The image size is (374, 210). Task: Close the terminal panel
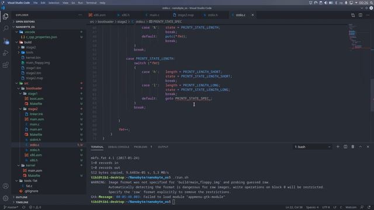368,146
